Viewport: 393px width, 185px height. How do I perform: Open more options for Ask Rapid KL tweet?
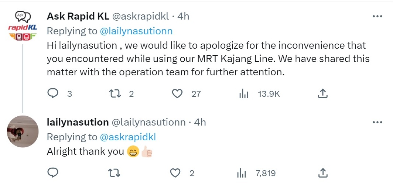point(377,17)
